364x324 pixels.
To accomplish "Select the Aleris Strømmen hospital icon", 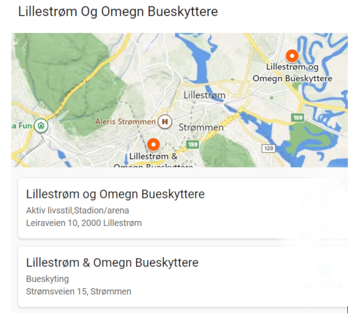I will pyautogui.click(x=165, y=122).
